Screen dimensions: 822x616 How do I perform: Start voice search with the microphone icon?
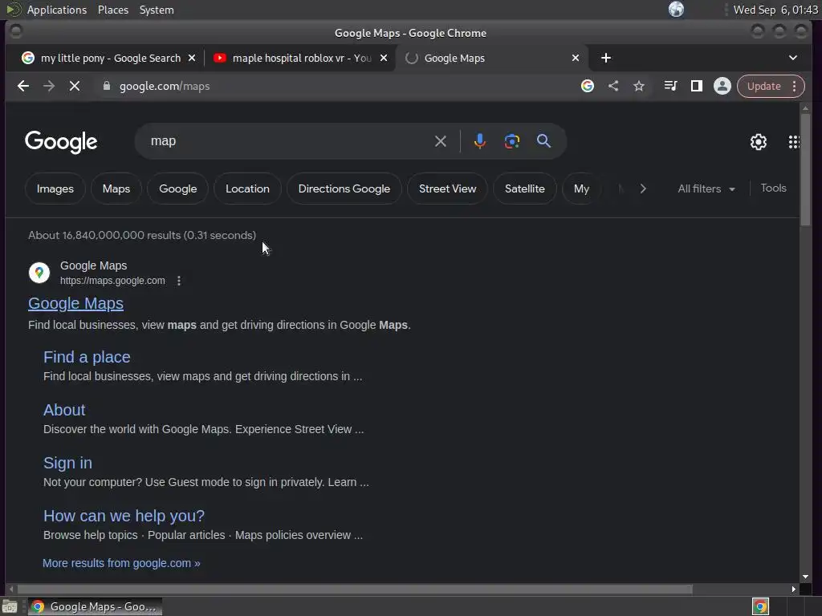(x=480, y=141)
